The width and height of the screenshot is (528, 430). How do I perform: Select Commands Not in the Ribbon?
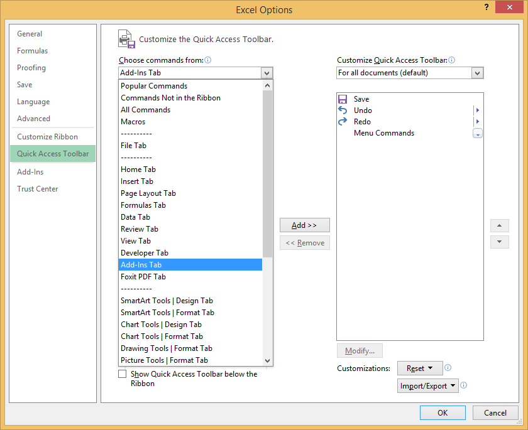(190, 98)
